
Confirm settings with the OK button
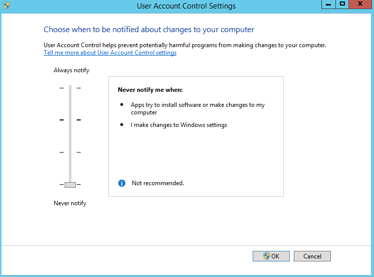coord(271,256)
